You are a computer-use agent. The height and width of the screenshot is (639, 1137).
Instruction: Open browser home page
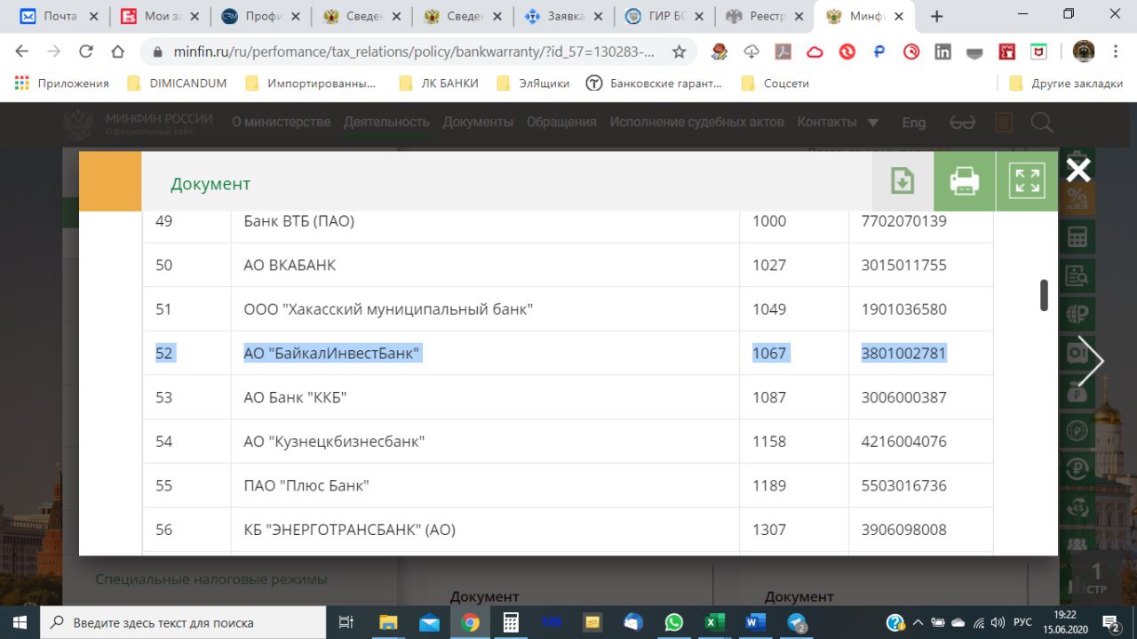pos(117,52)
